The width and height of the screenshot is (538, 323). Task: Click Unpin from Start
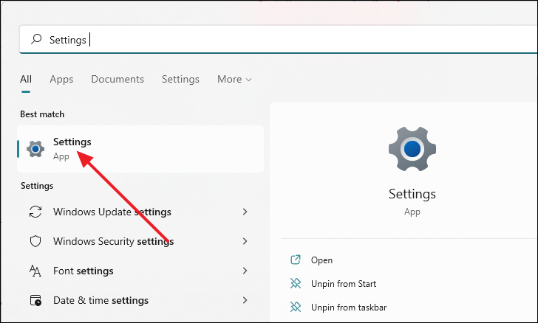pyautogui.click(x=344, y=284)
